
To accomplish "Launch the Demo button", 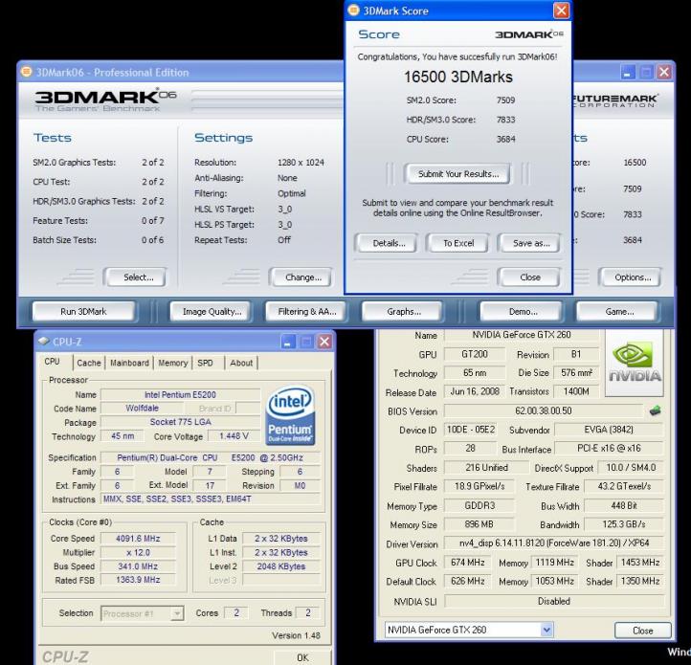I will (523, 312).
